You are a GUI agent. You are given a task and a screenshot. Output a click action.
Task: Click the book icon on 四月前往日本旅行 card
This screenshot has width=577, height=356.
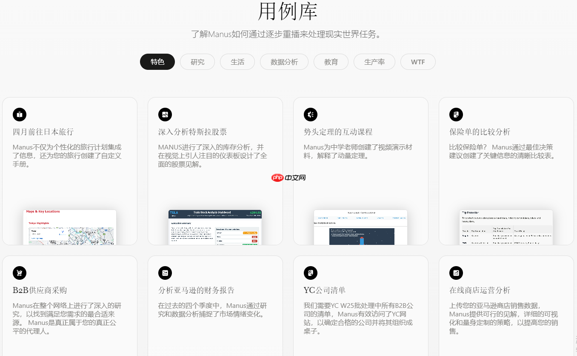[20, 115]
